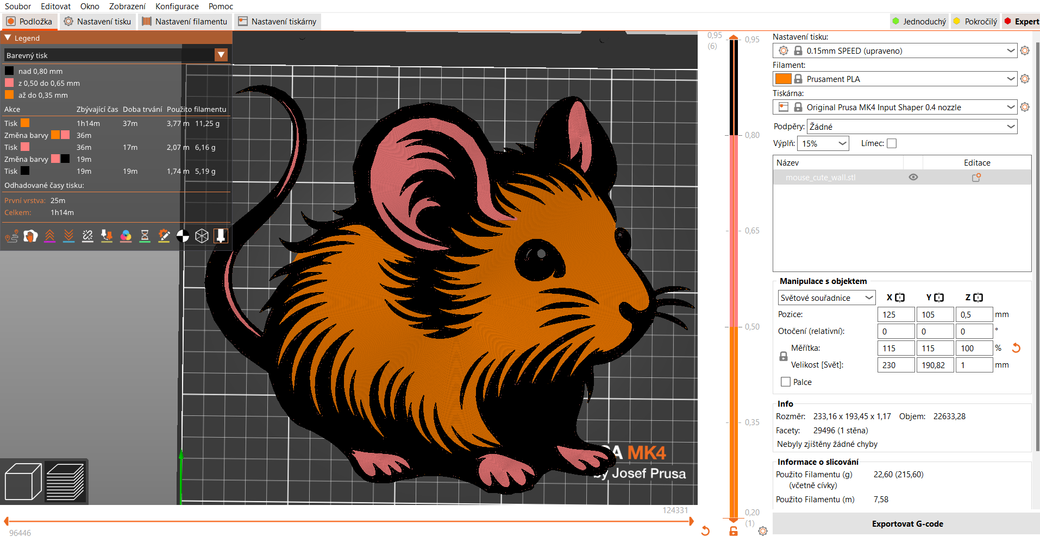Open the Pomoc menu
This screenshot has height=537, width=1040.
pyautogui.click(x=221, y=7)
